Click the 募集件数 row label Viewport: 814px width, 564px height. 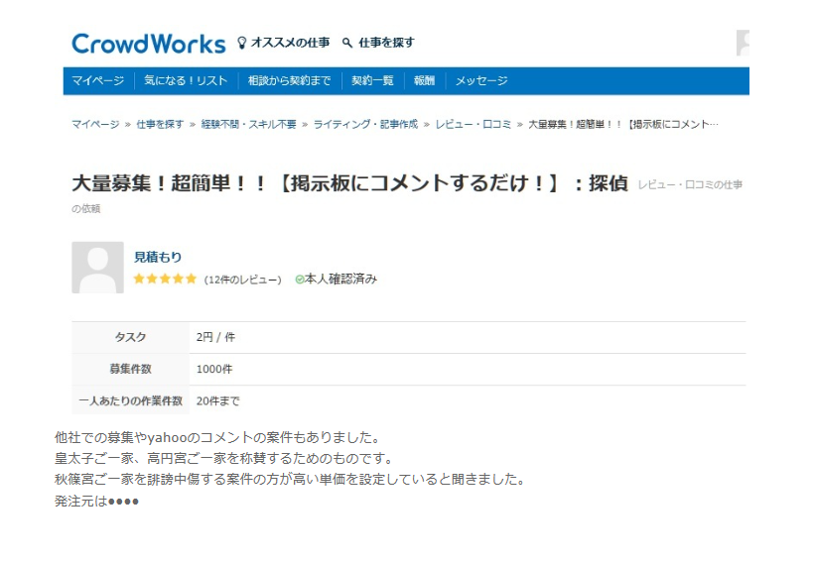coord(130,369)
